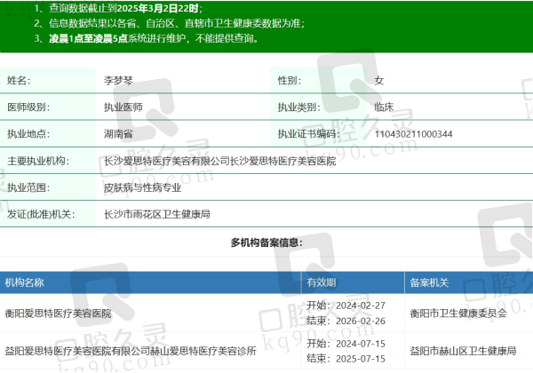Click the 执业类别: label

[299, 107]
